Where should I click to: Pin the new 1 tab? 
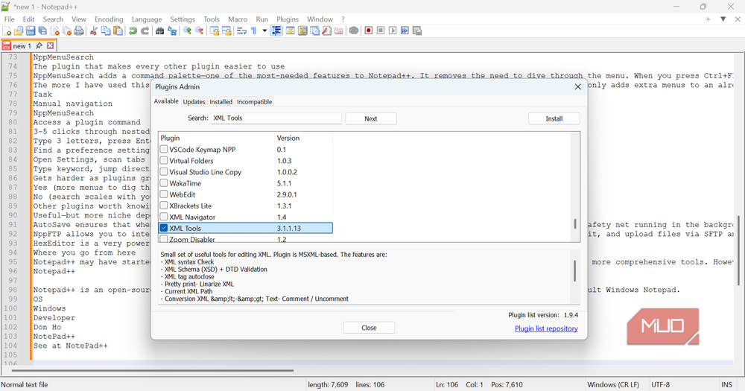pyautogui.click(x=39, y=45)
